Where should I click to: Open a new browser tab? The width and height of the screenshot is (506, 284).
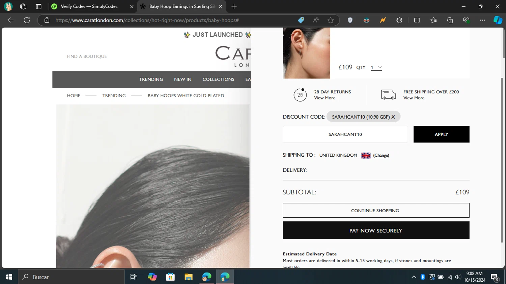click(x=234, y=6)
